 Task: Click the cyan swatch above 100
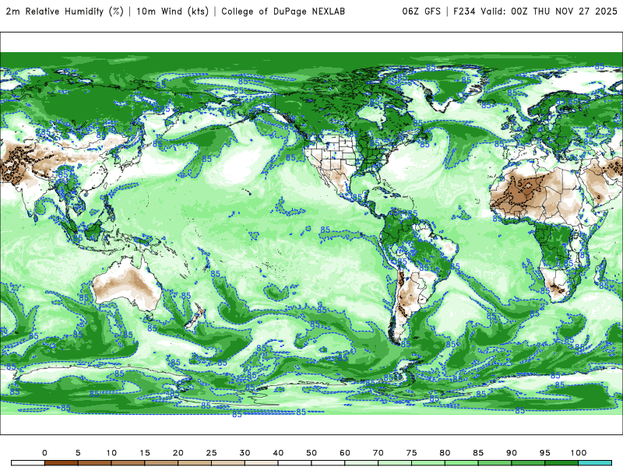pos(595,463)
